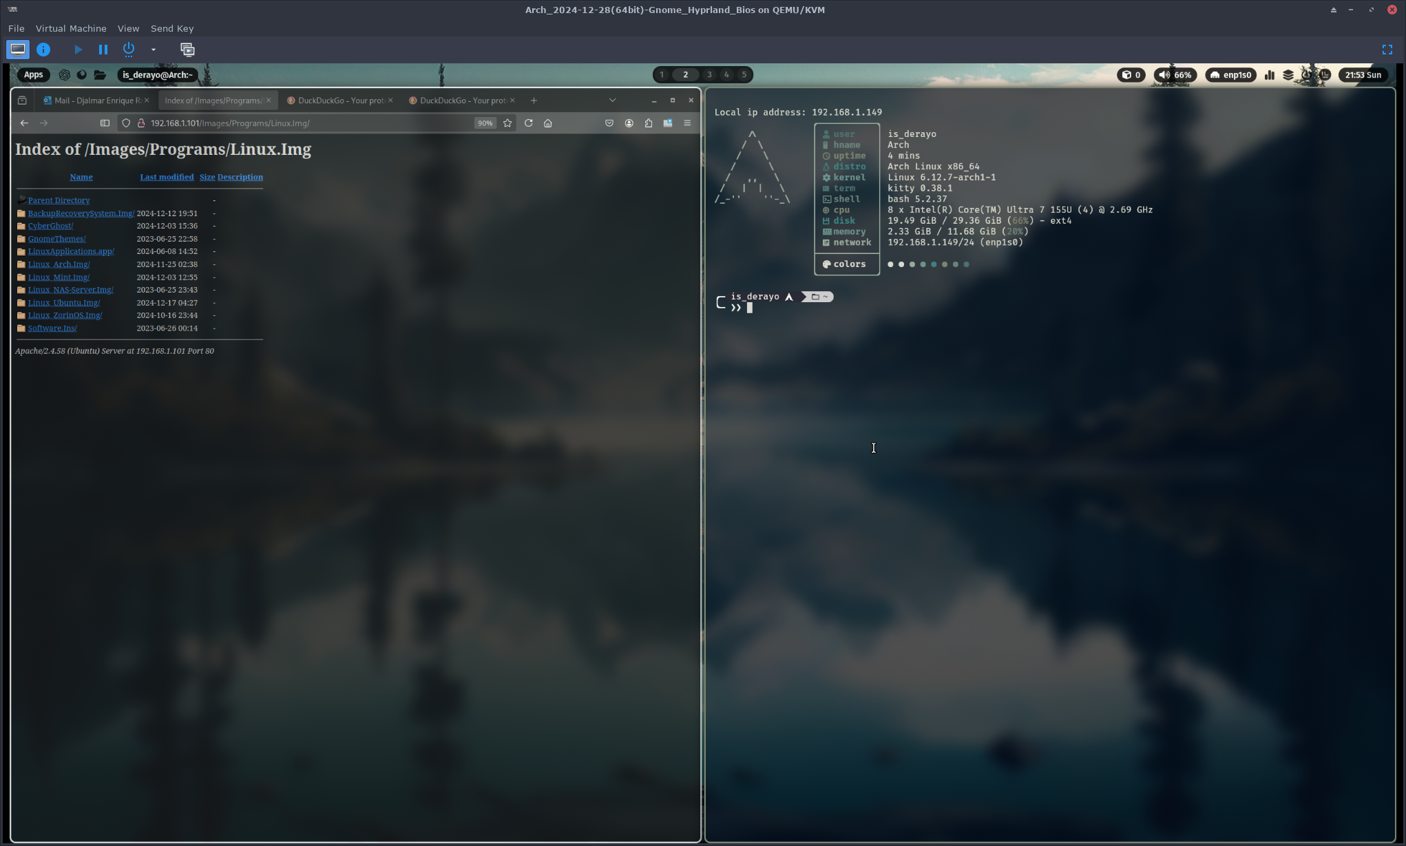1406x846 pixels.
Task: Pause the virtual machine
Action: point(103,50)
